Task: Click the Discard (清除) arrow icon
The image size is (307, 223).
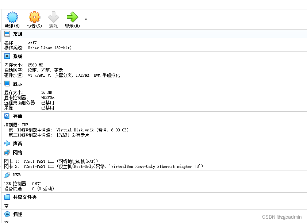Action: pos(53,17)
